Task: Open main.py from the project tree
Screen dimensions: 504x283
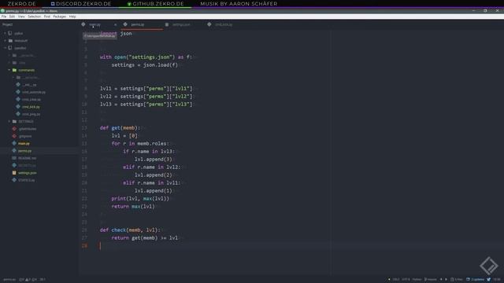Action: (x=24, y=143)
